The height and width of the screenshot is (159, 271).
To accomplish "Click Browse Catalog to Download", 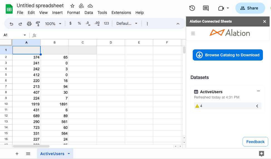I will coord(228,55).
